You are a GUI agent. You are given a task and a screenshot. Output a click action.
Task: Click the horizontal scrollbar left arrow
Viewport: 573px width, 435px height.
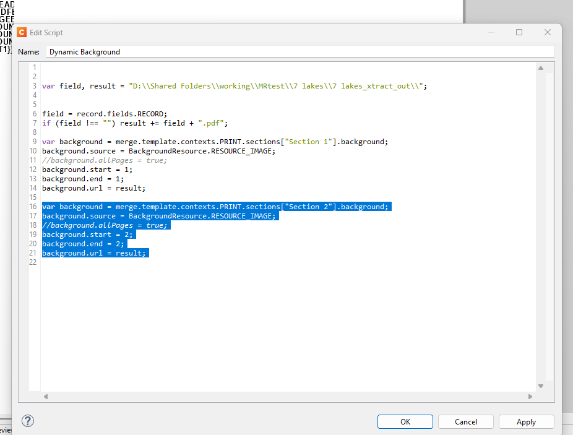point(46,397)
